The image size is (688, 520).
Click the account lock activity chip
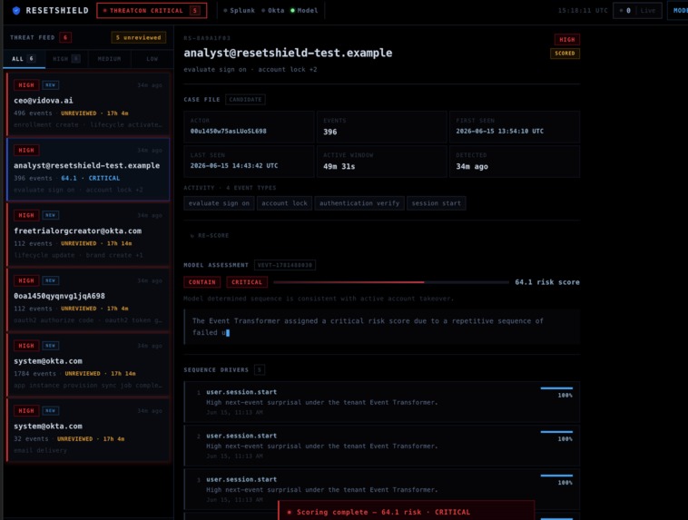[x=284, y=203]
